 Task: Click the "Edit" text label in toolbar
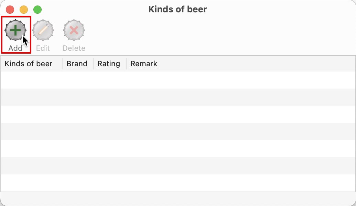43,48
